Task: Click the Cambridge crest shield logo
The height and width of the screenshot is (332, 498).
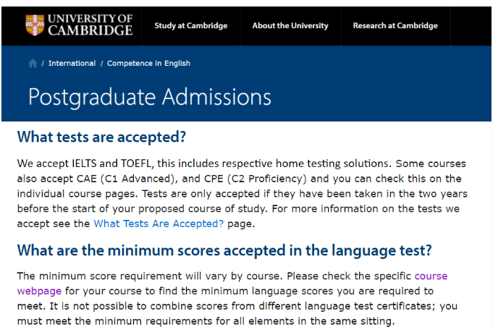Action: click(x=35, y=25)
